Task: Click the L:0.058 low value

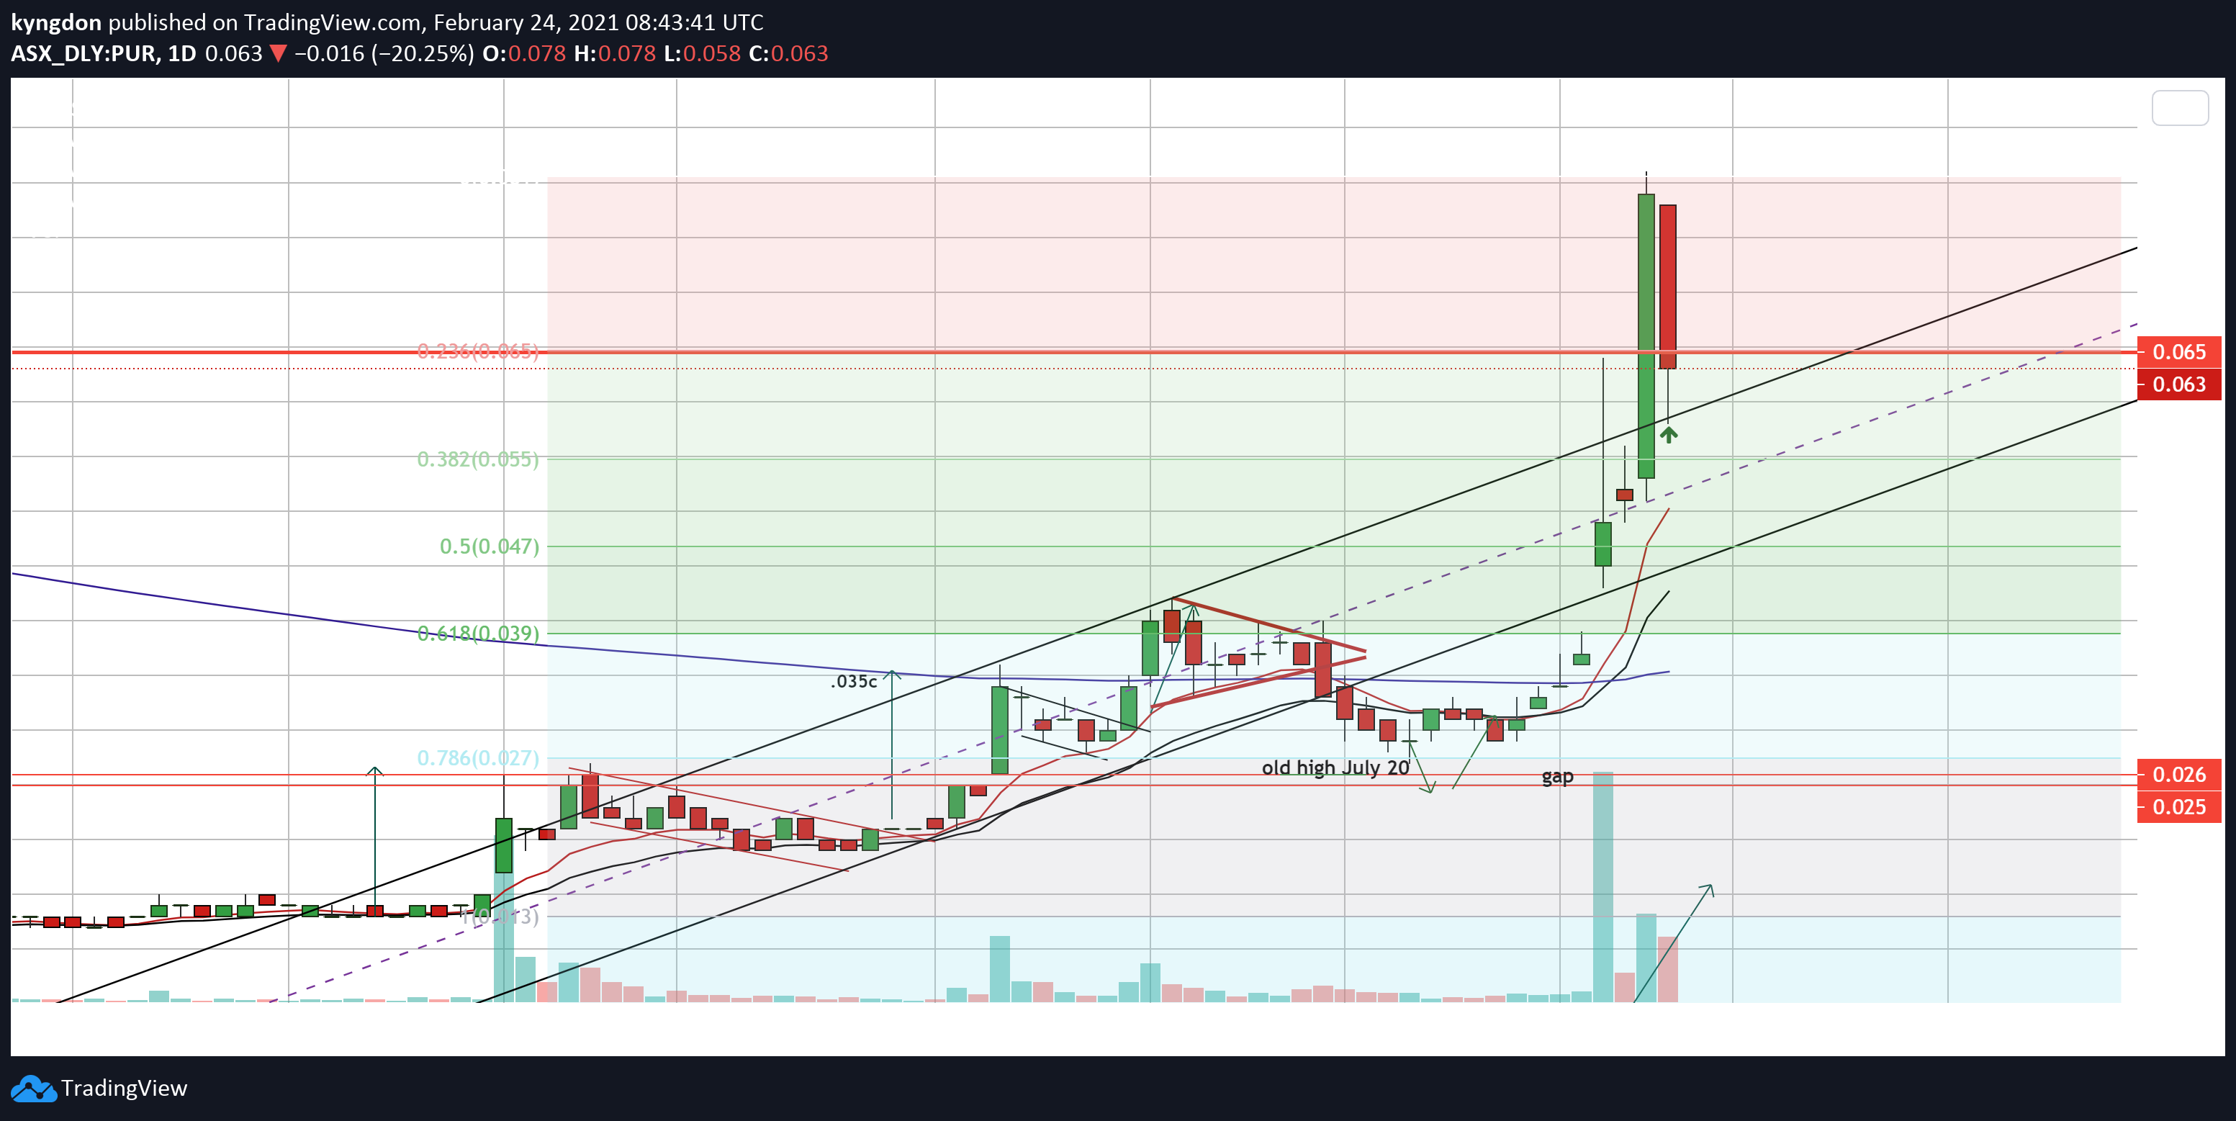Action: 702,54
